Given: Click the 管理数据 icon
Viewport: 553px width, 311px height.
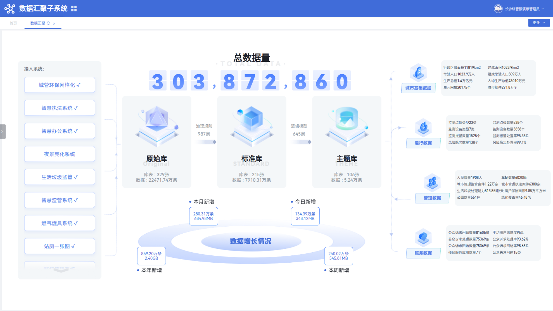Looking at the screenshot, I should [432, 182].
